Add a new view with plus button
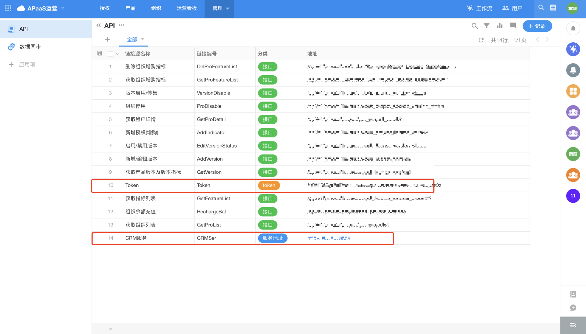This screenshot has height=334, width=586. coord(107,39)
